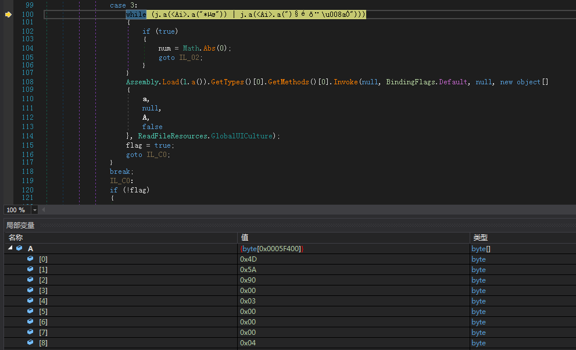The width and height of the screenshot is (576, 350).
Task: Click the left scroll arrow beside zoom box
Action: coord(43,209)
